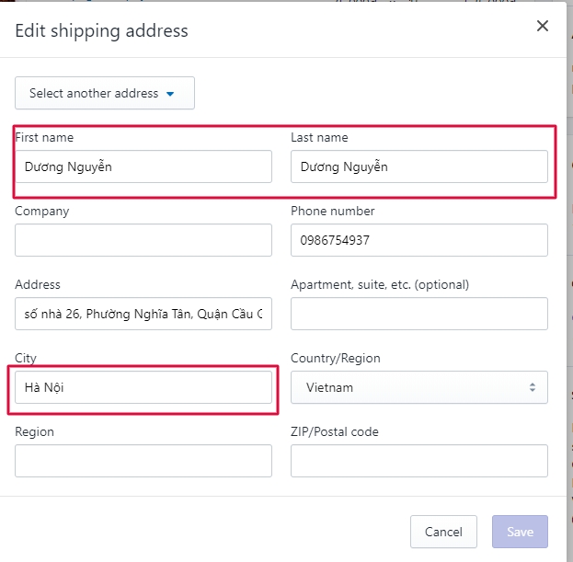Focus the Apartment, suite, etc. field
573x562 pixels.
[x=418, y=314]
